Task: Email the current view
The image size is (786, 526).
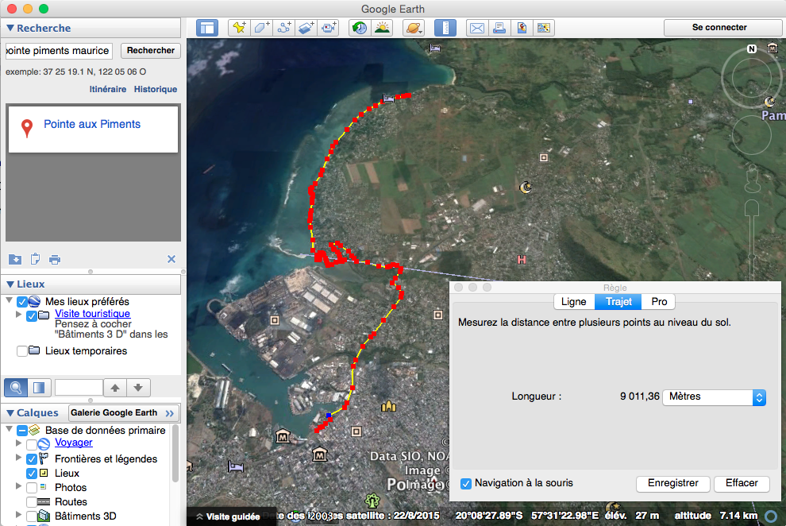Action: pyautogui.click(x=476, y=27)
